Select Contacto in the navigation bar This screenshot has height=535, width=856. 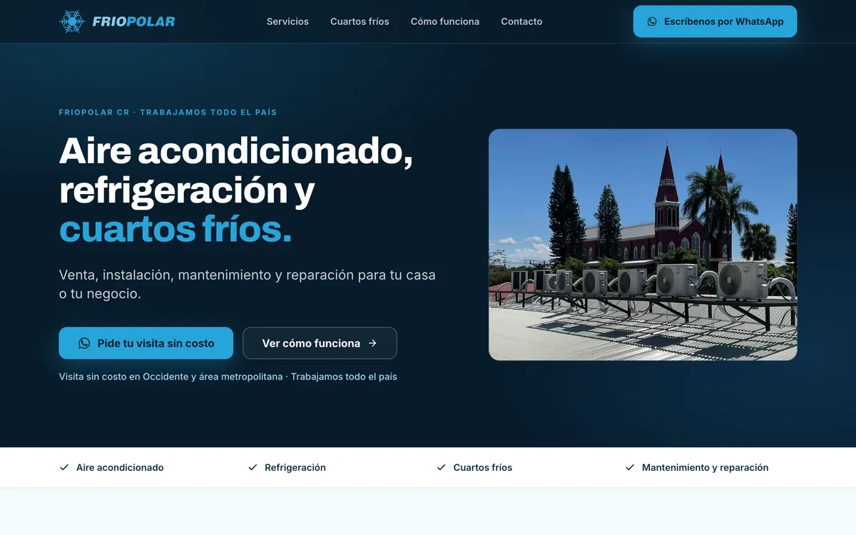pyautogui.click(x=521, y=21)
